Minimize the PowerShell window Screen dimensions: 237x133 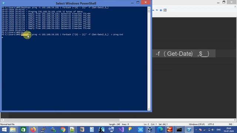pos(132,3)
